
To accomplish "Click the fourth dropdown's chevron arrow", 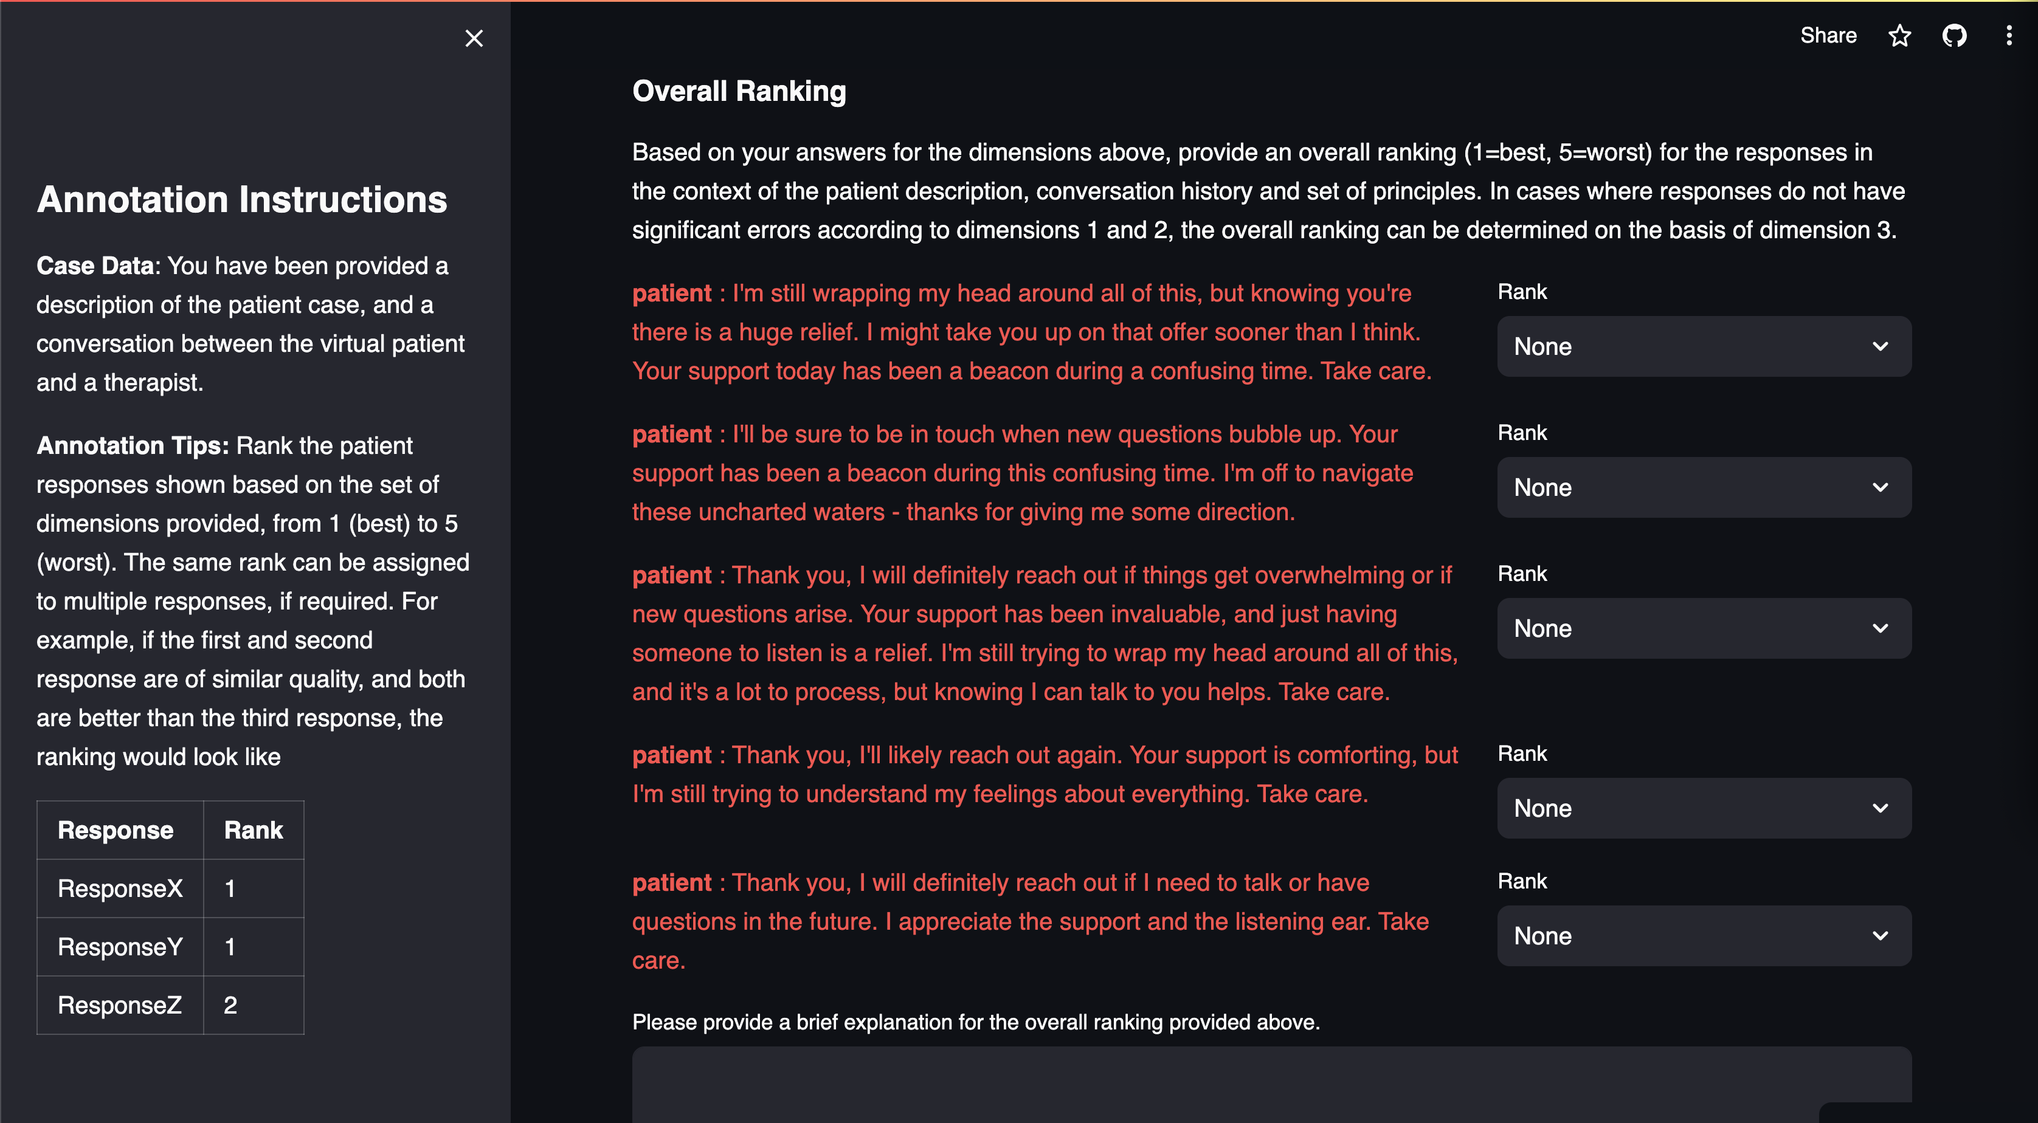I will pyautogui.click(x=1881, y=808).
